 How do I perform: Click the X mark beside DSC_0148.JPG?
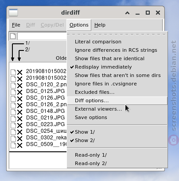(x=19, y=112)
